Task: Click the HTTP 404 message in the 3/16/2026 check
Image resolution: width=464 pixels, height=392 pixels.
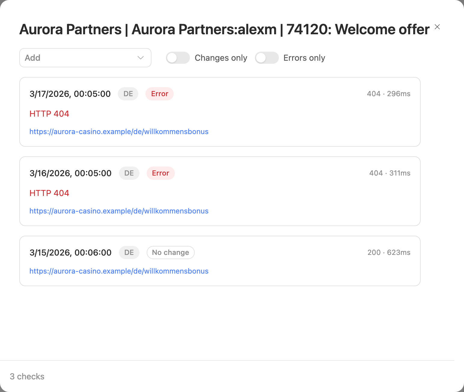Action: [49, 193]
